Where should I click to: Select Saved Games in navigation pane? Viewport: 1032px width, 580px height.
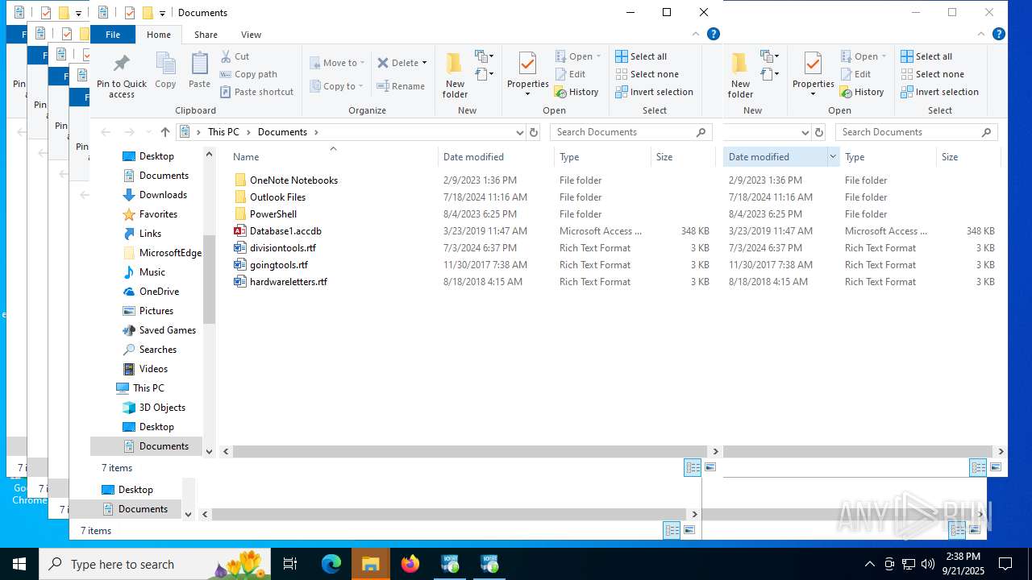click(x=159, y=330)
